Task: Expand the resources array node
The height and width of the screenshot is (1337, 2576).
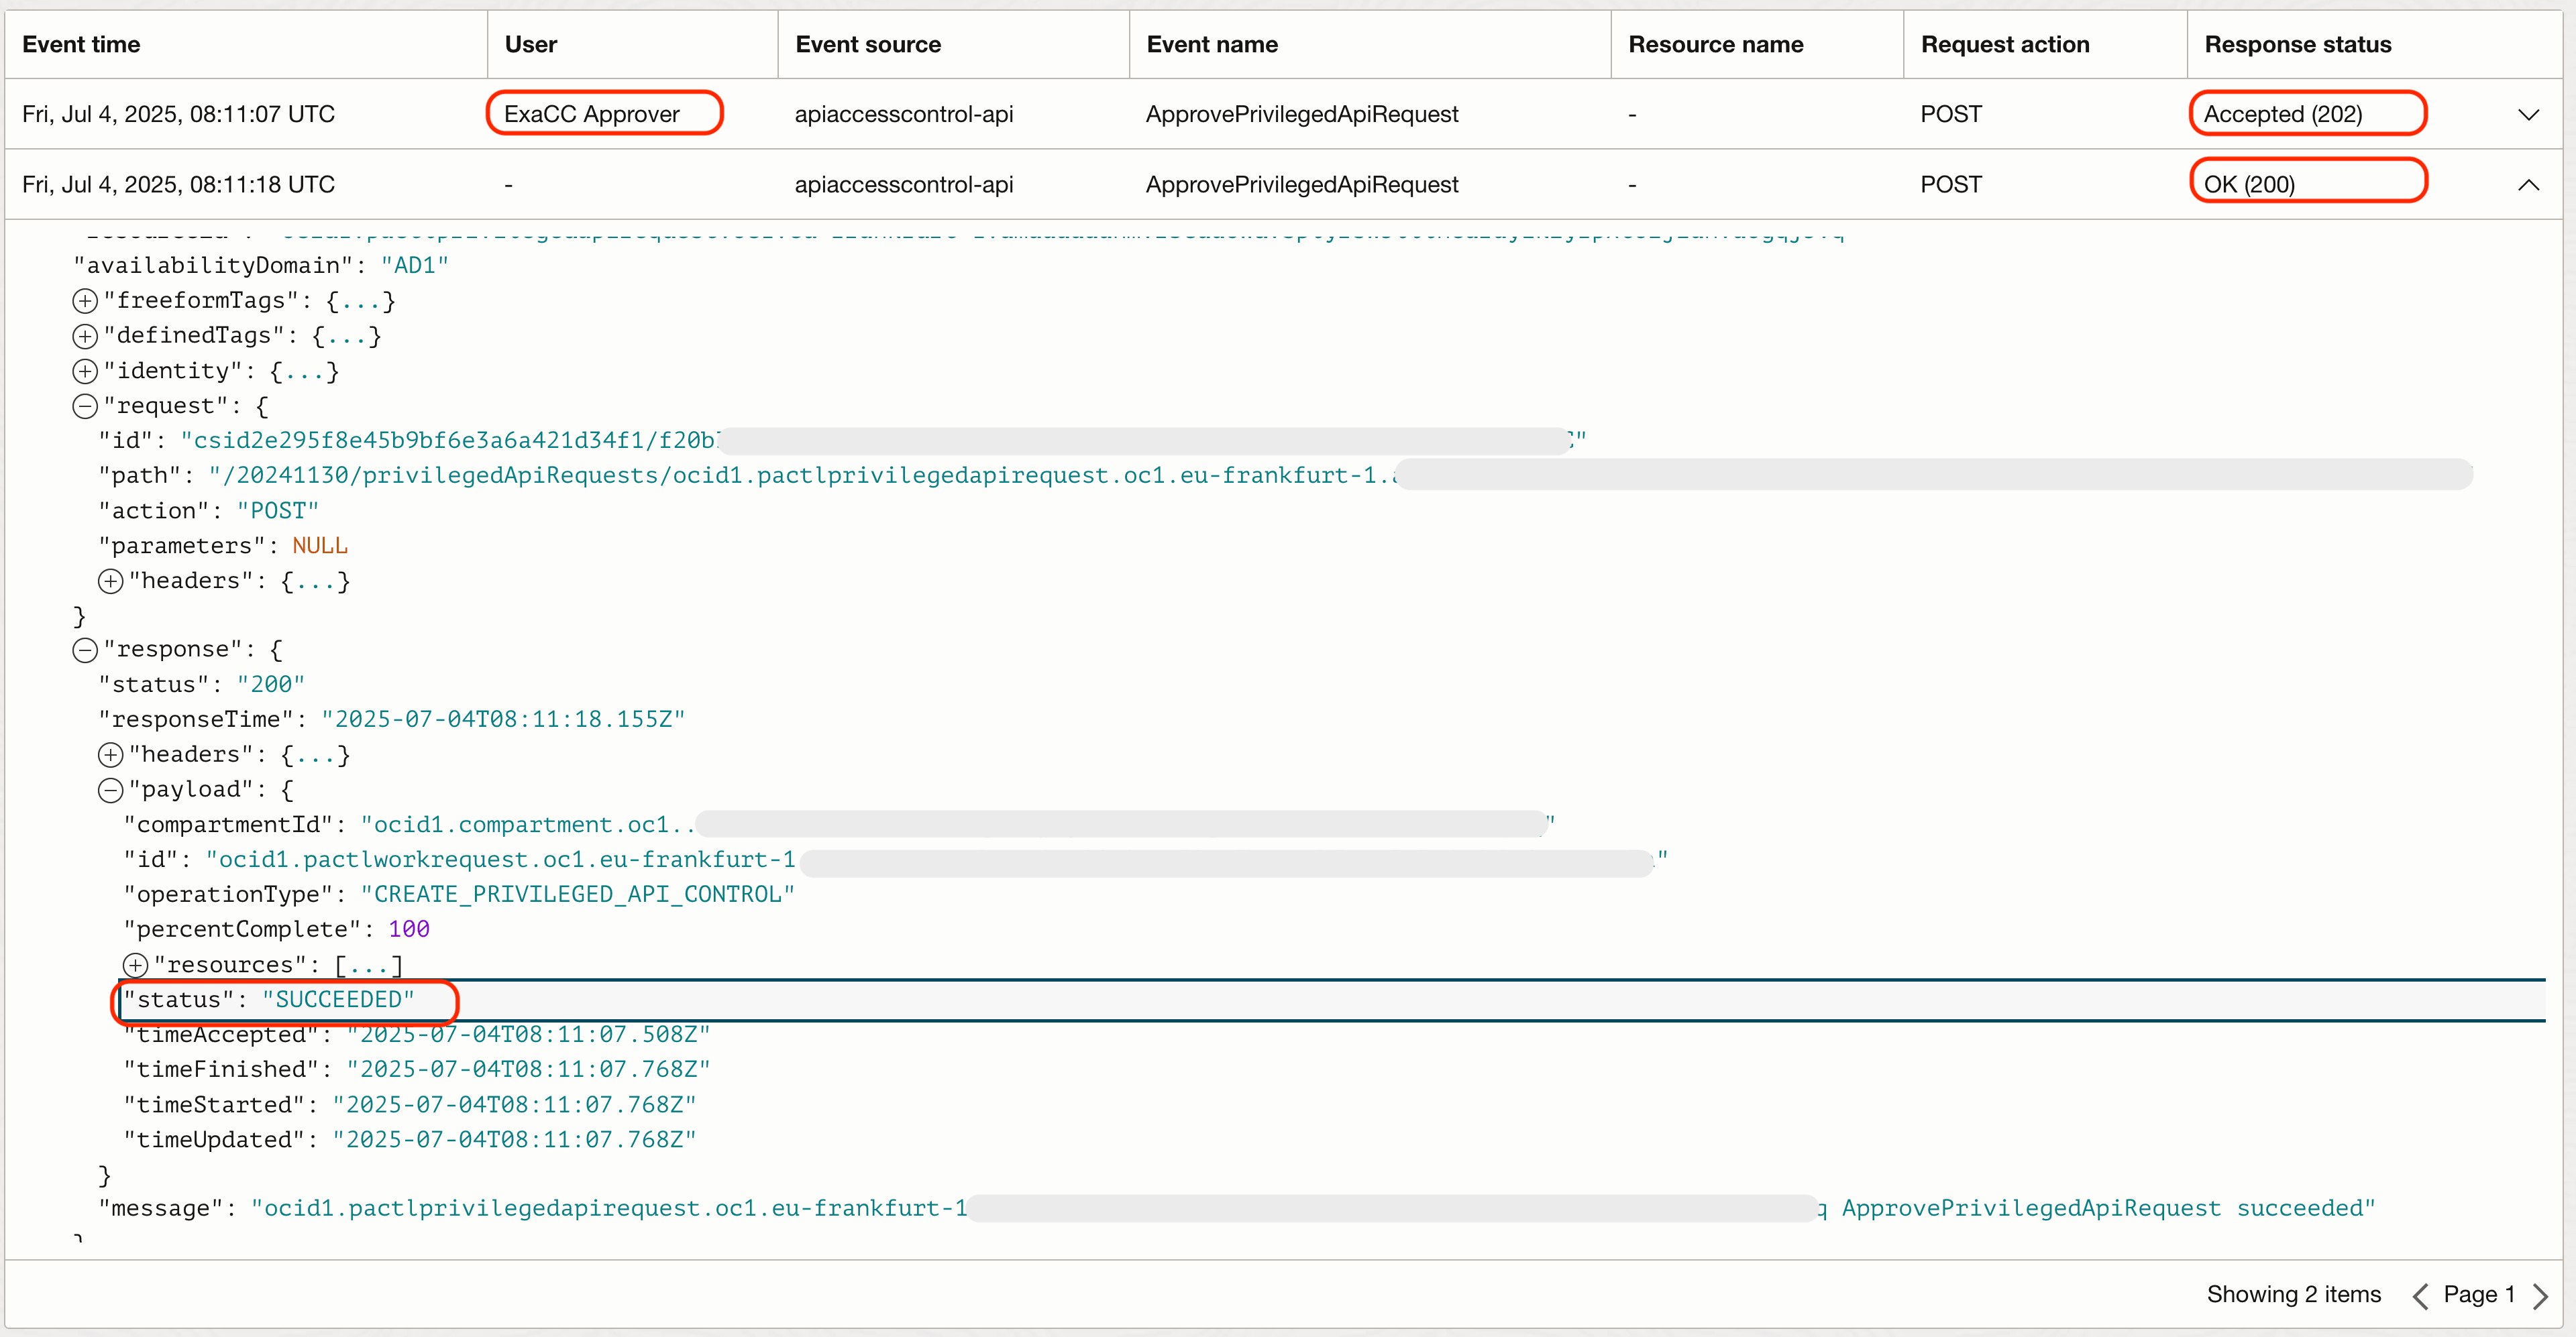Action: [x=135, y=966]
